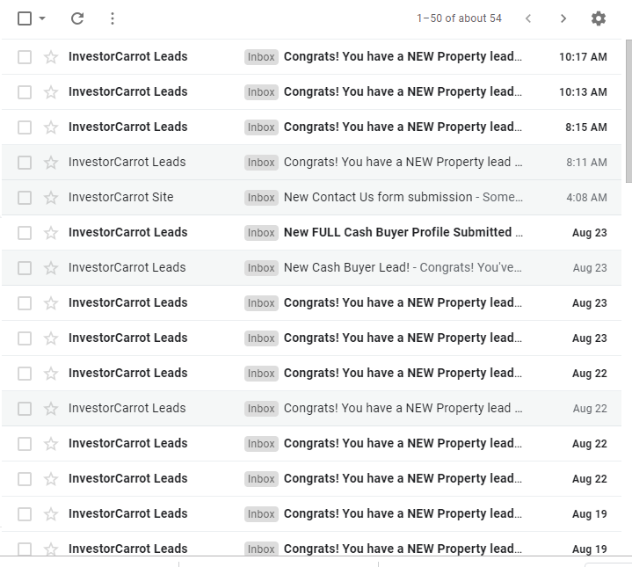Go to previous page of emails
The height and width of the screenshot is (567, 632).
click(528, 18)
